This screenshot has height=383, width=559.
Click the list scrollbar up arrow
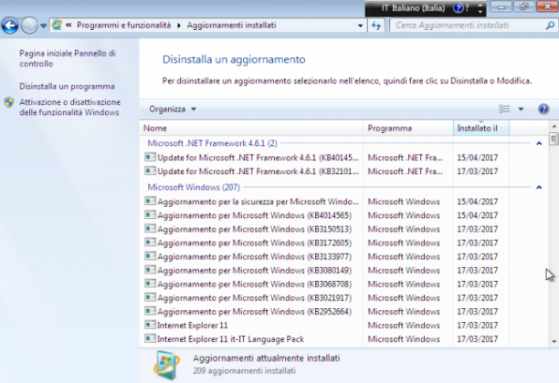point(554,126)
